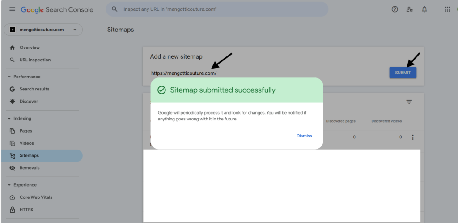Open the mengotticouture.com property dropdown
458x223 pixels.
tap(43, 30)
